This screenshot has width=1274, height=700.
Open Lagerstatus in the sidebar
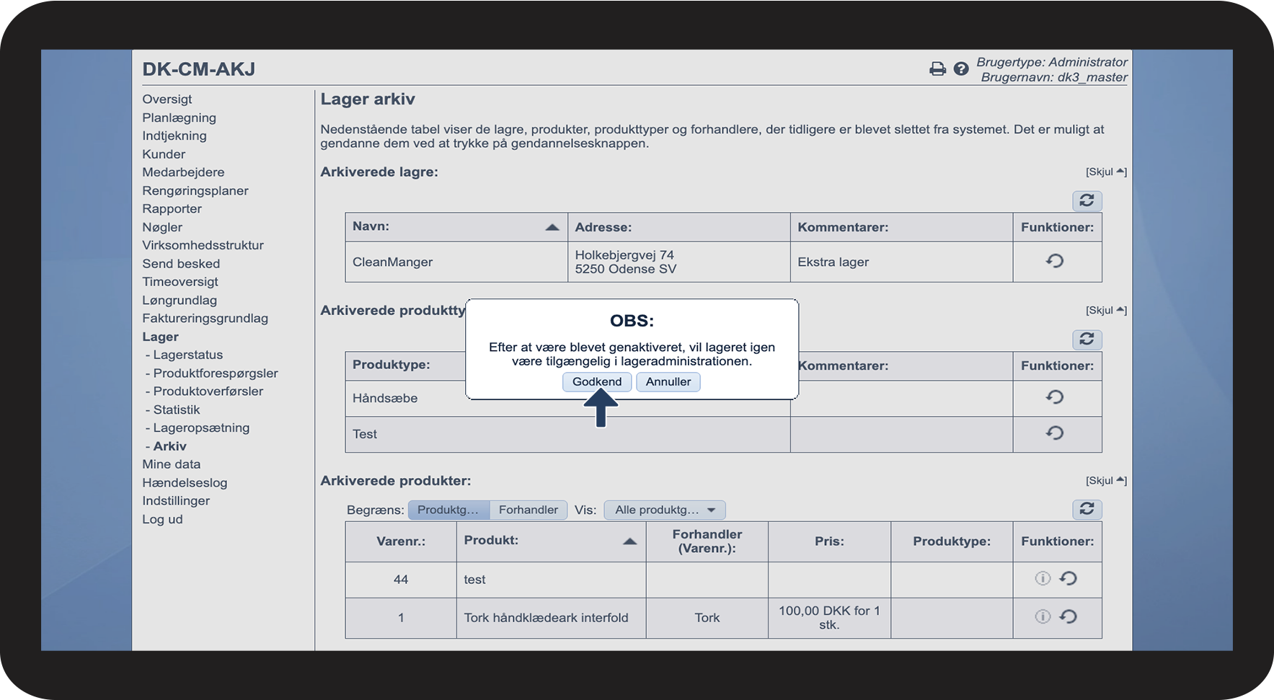pos(187,355)
